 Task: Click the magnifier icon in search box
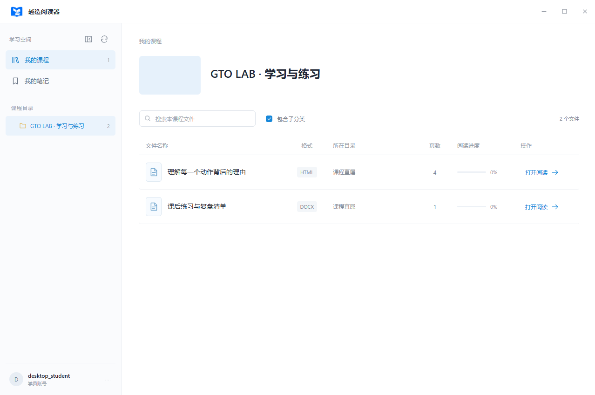(x=148, y=119)
